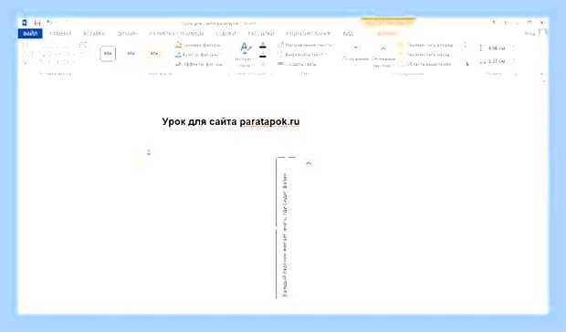The width and height of the screenshot is (566, 332).
Task: Click the align objects icon in arrange group
Action: pos(465,45)
